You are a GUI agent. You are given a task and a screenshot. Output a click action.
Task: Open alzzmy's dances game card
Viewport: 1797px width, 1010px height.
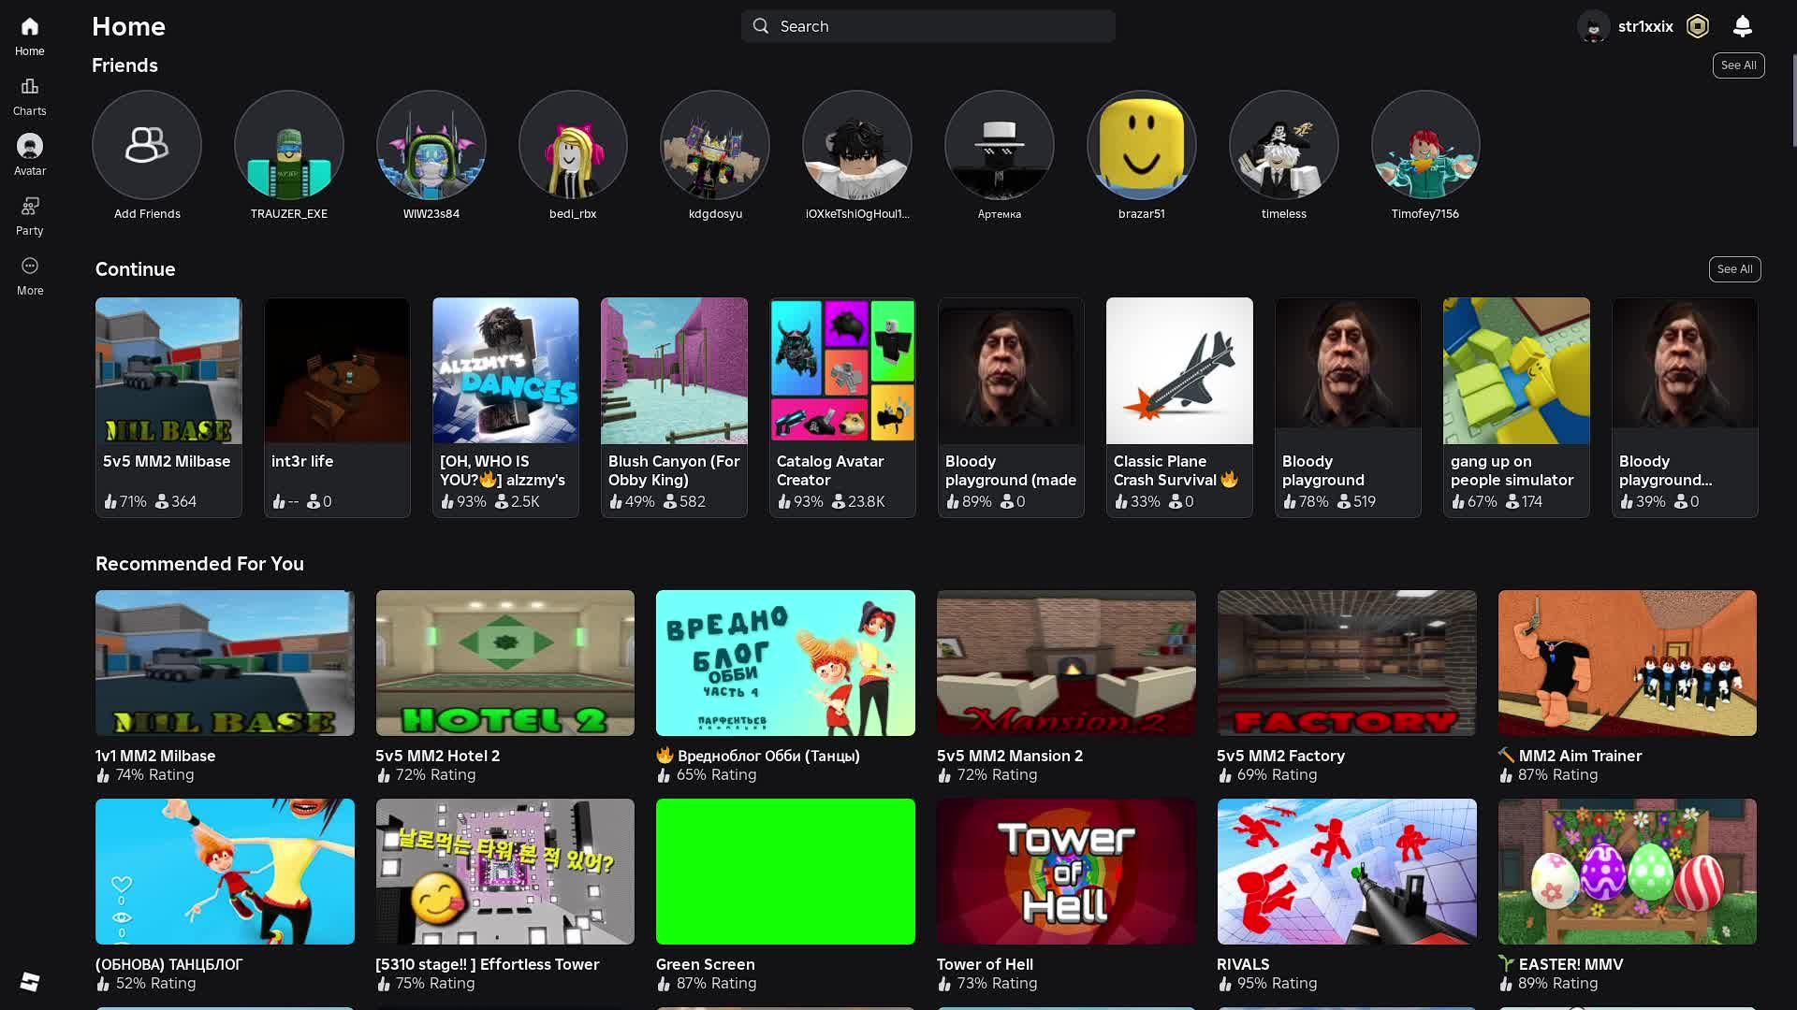click(x=505, y=407)
